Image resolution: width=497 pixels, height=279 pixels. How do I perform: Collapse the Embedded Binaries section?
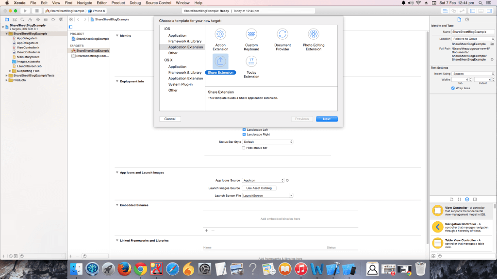point(117,205)
